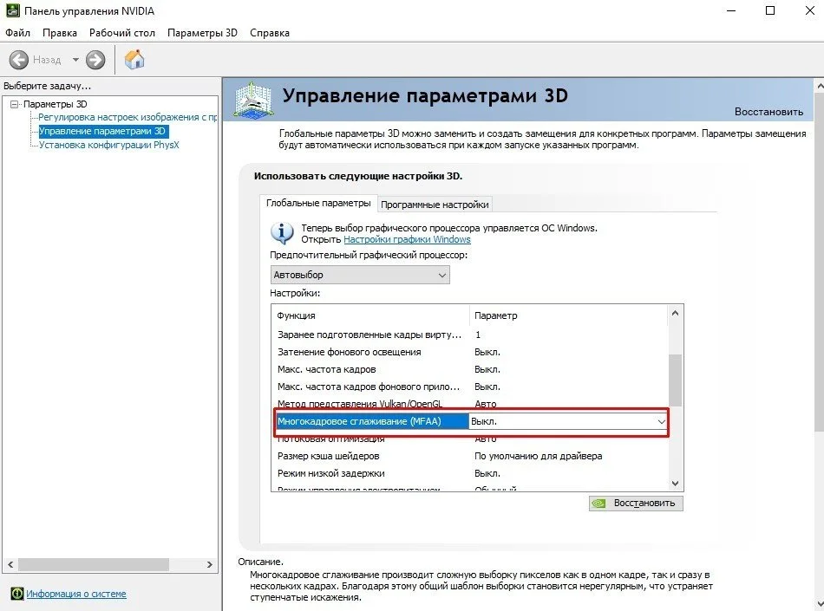Click main panel scroll up arrow
Screen dimensions: 824x611
[x=820, y=86]
